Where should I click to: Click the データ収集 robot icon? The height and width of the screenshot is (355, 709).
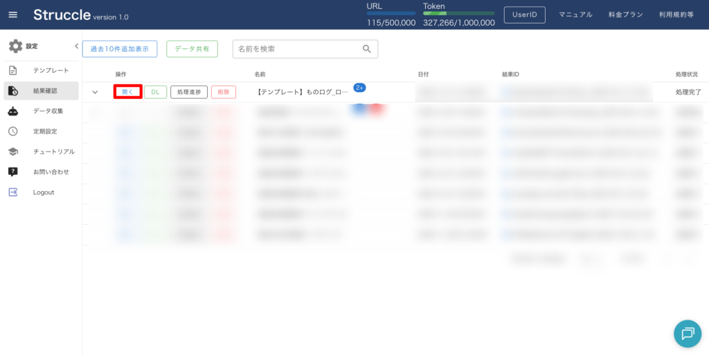[x=13, y=111]
